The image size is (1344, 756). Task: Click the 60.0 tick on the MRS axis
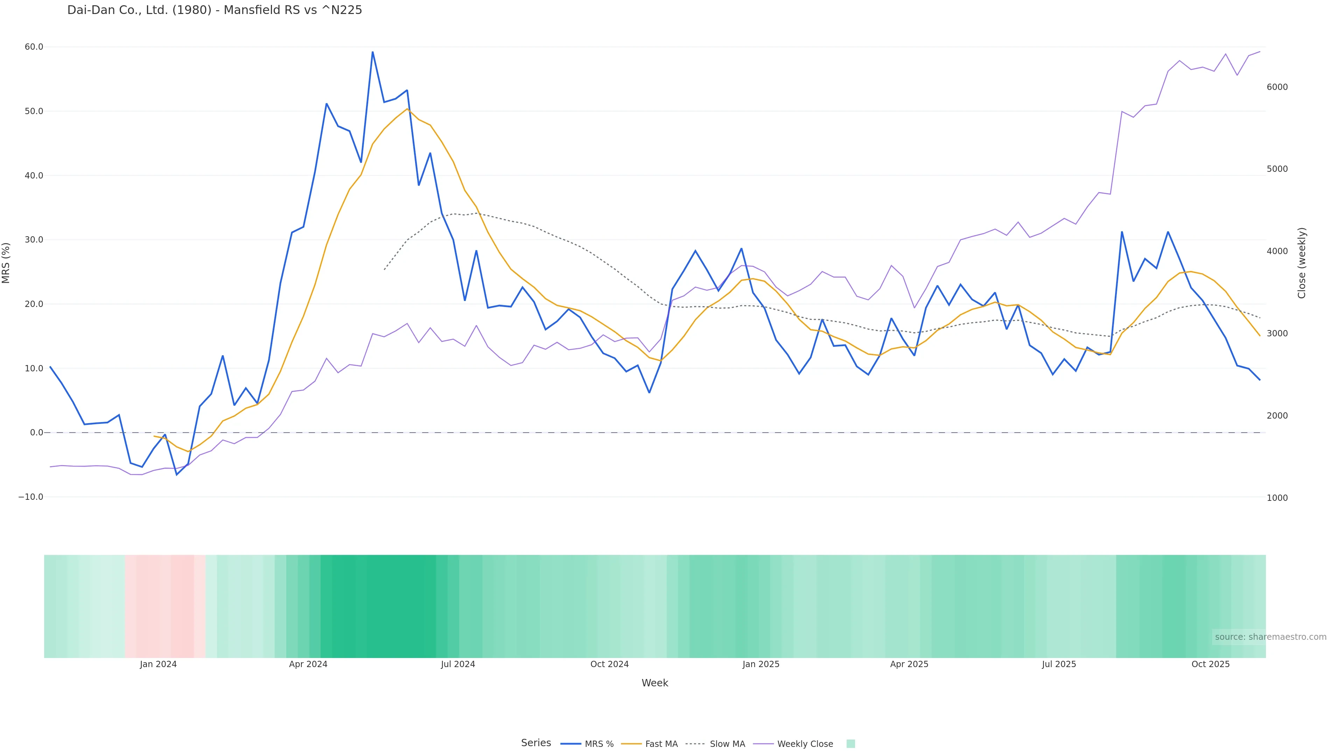34,47
